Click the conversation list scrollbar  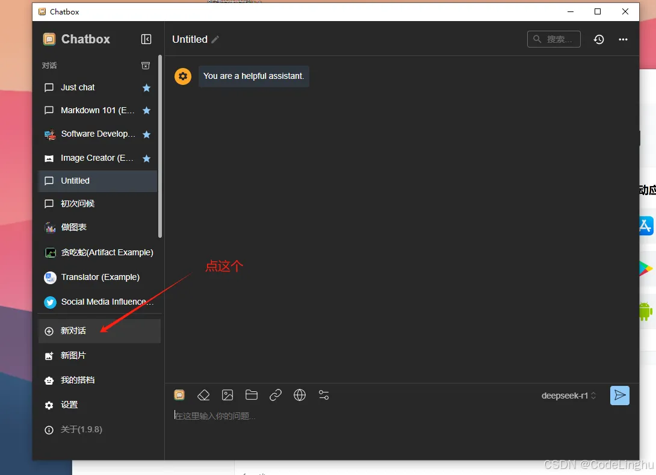pos(160,146)
